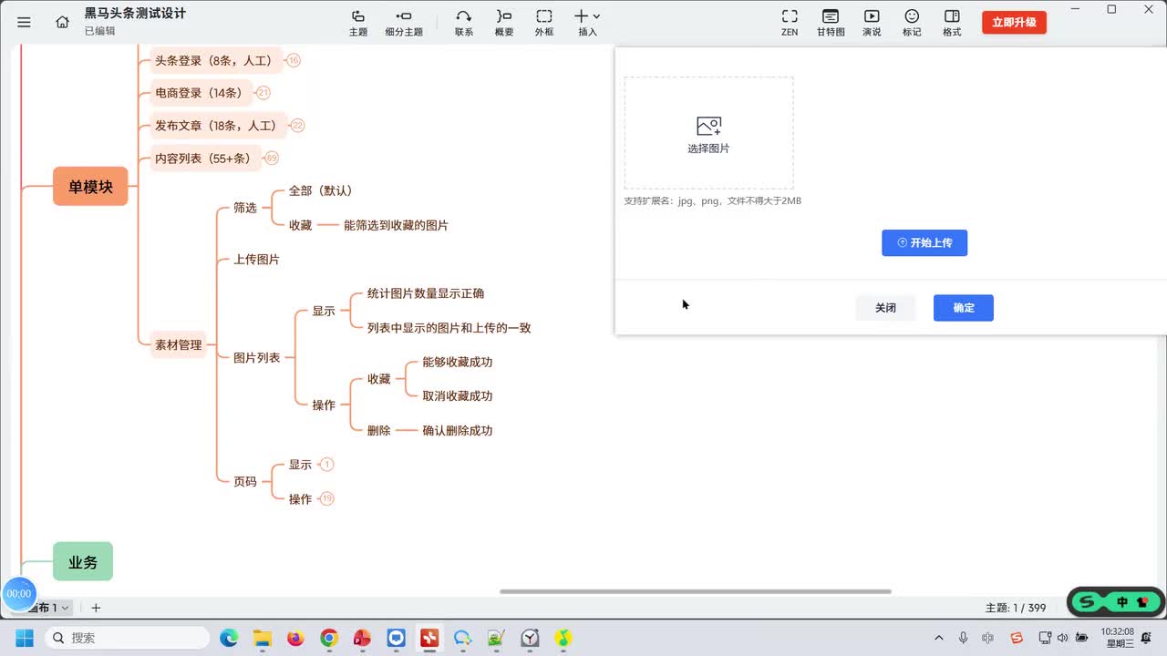The image size is (1167, 656).
Task: Enter ZEN mode
Action: point(790,23)
